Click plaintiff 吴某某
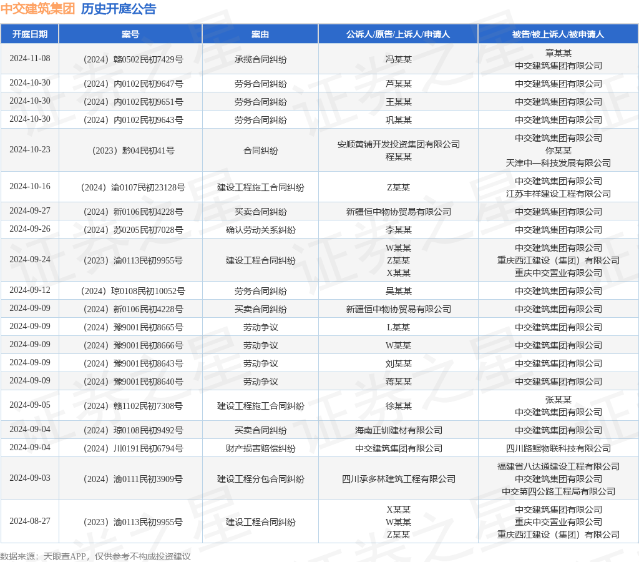 click(399, 291)
